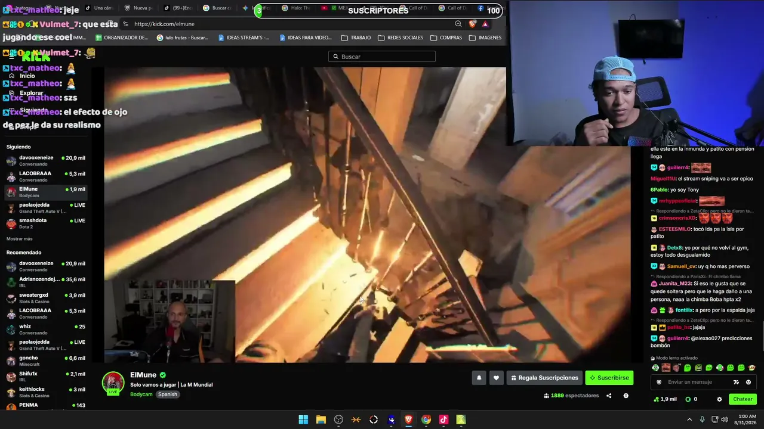Click the site settings icon beside URL
This screenshot has width=764, height=429.
coord(125,24)
